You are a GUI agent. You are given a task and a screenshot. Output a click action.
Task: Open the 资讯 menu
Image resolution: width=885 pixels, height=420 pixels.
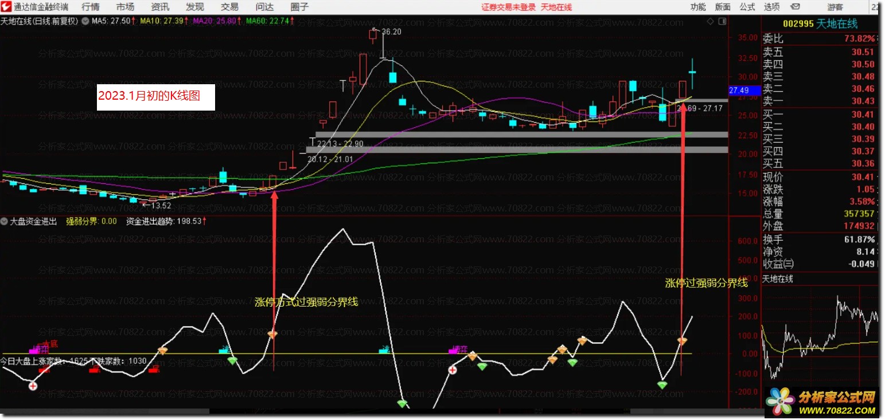point(160,7)
